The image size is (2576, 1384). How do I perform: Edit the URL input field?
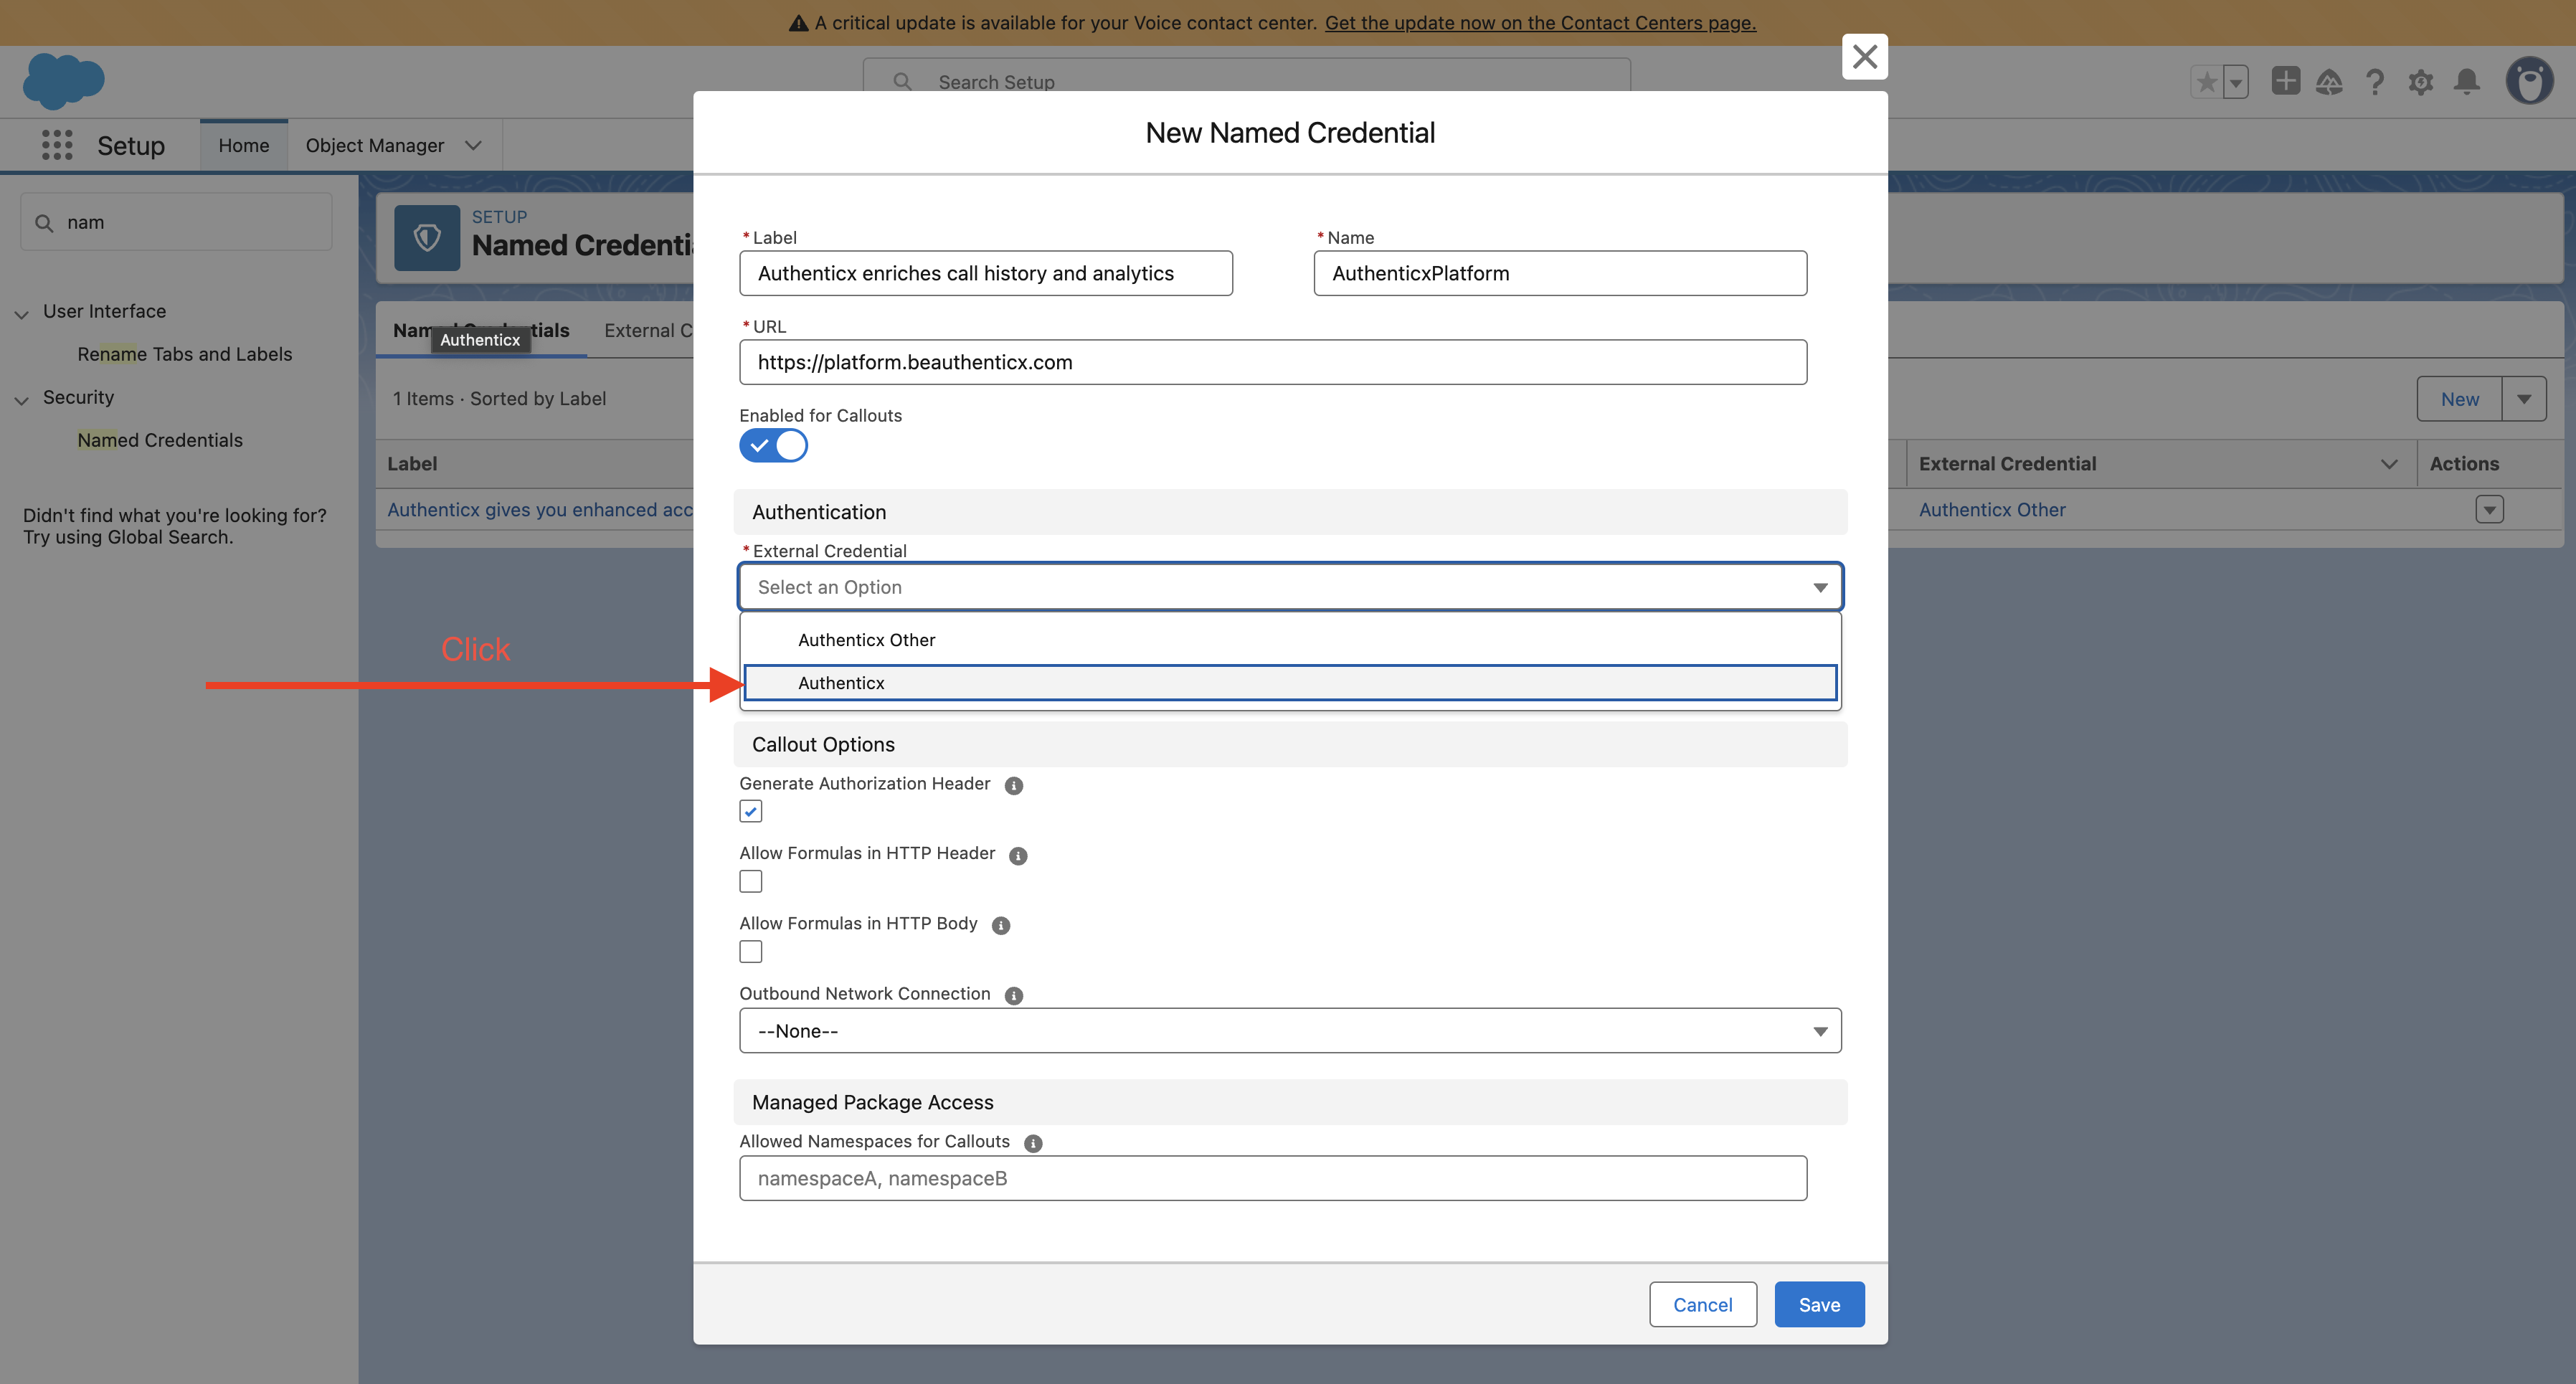1273,362
